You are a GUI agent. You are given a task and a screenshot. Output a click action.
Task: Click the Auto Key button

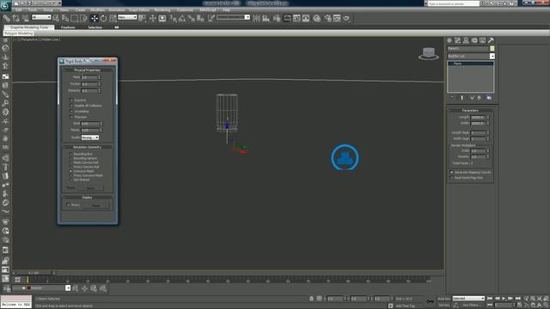(443, 299)
